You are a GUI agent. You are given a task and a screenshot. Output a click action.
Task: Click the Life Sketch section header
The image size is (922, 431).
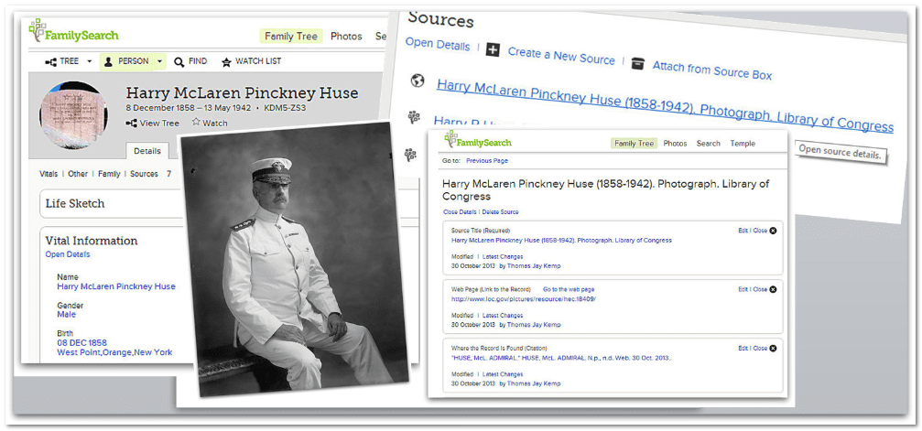click(x=75, y=203)
